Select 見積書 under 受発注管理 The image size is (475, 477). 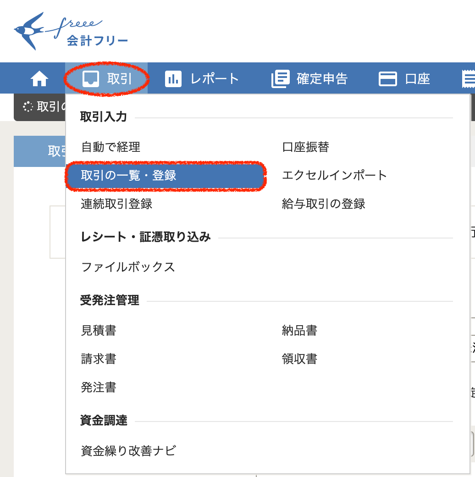pos(99,331)
